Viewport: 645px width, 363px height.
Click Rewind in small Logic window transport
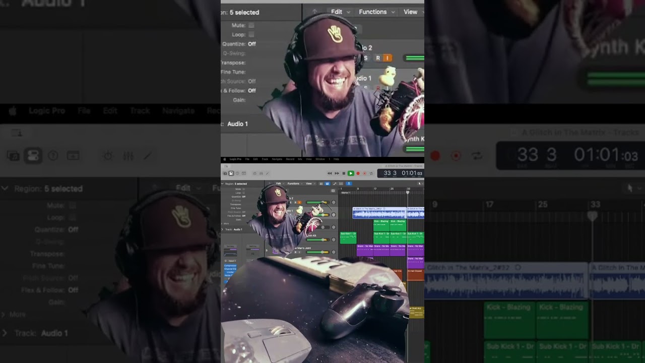coord(330,173)
